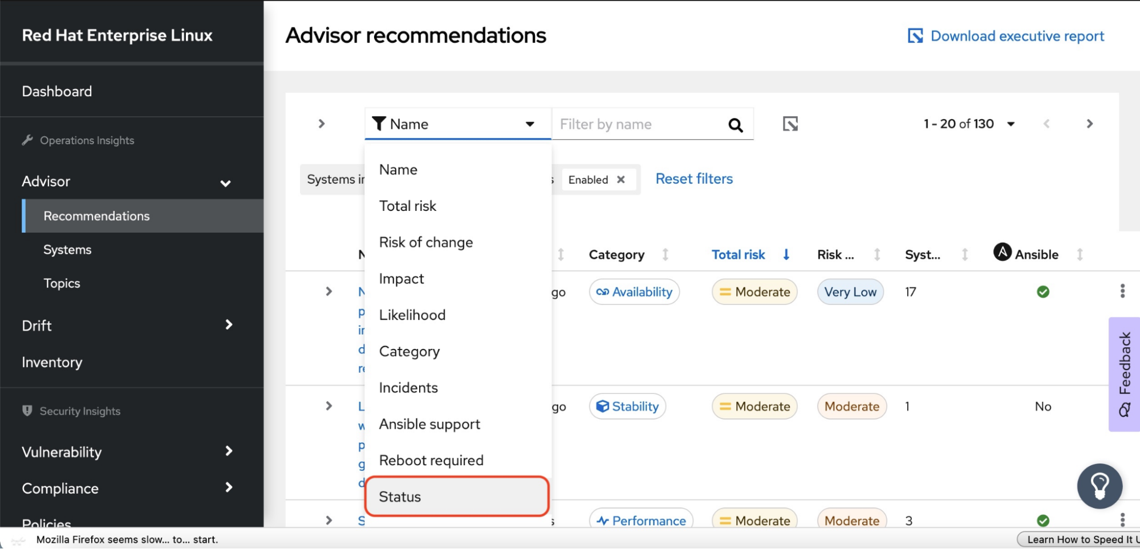This screenshot has width=1140, height=549.
Task: Click the export icon beside the search field
Action: 790,124
